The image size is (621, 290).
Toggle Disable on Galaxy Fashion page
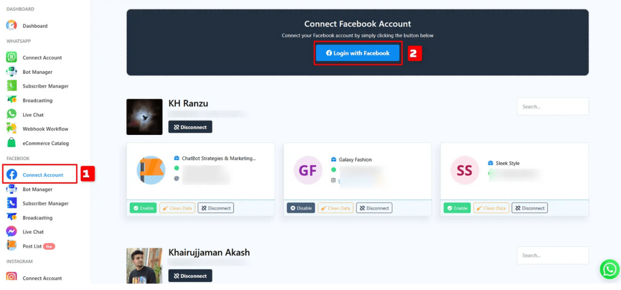(301, 208)
